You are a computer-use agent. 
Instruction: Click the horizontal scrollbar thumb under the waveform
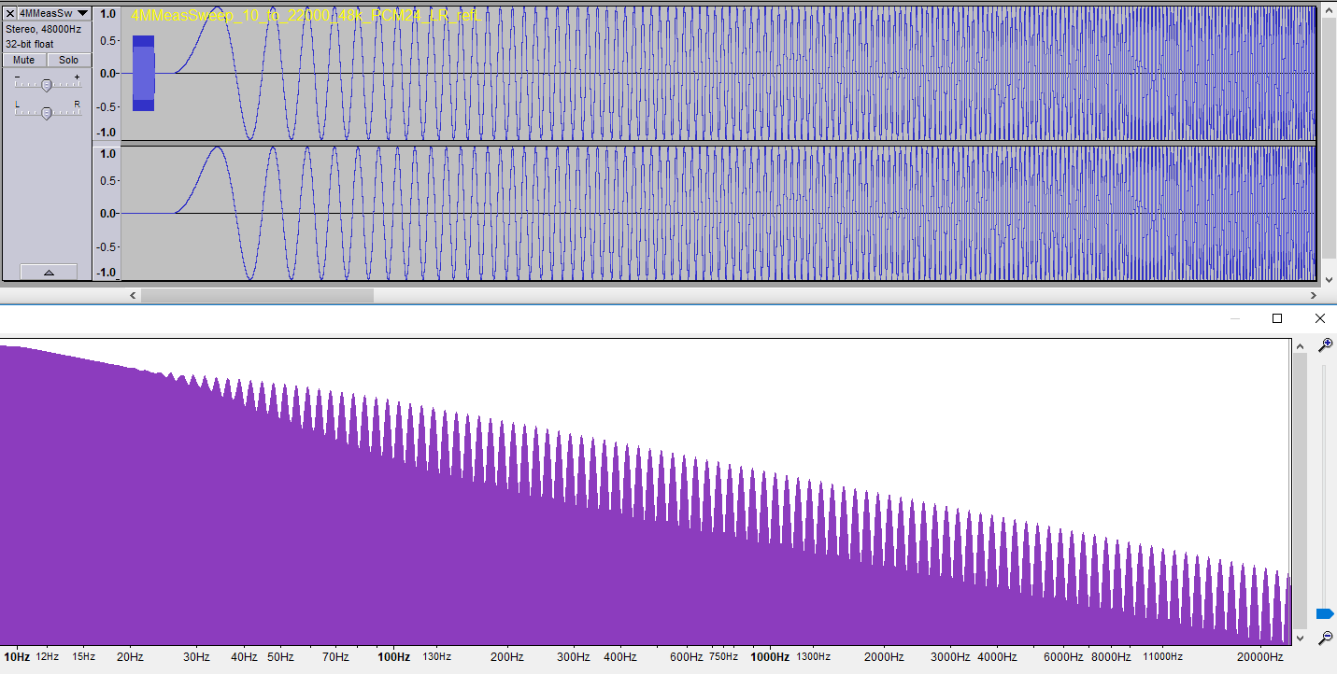point(257,295)
